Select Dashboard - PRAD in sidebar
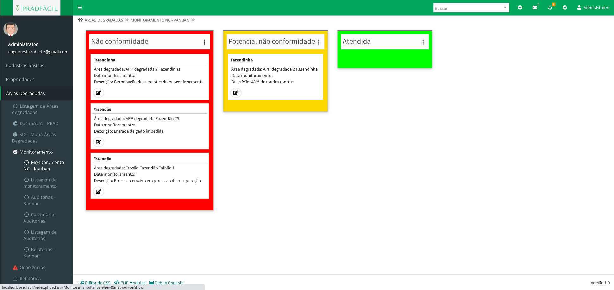This screenshot has height=290, width=614. coord(39,123)
